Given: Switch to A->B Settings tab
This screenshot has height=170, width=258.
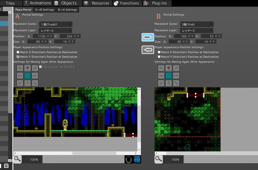Looking at the screenshot, I should click(x=45, y=10).
